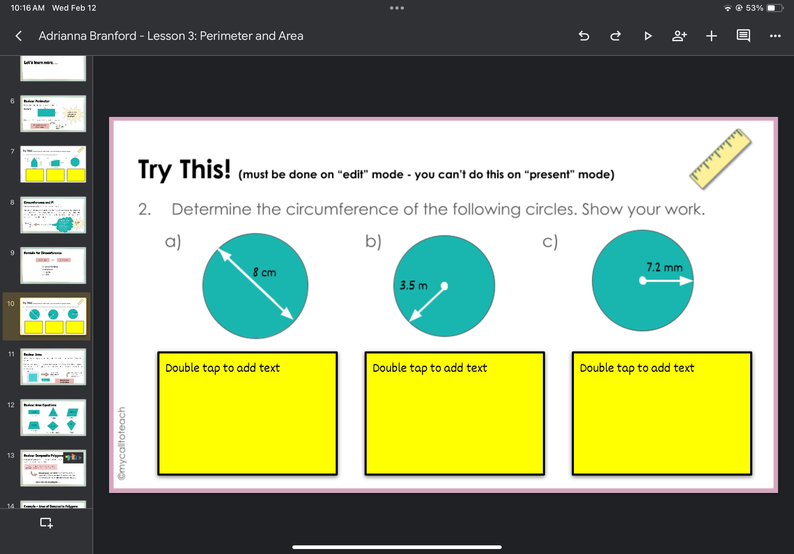Start the slideshow with play button
This screenshot has height=554, width=794.
(x=648, y=36)
